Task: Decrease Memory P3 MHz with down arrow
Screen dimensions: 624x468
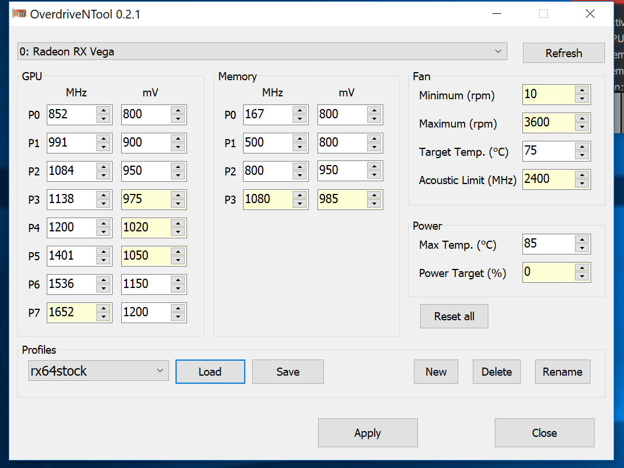Action: pyautogui.click(x=300, y=203)
